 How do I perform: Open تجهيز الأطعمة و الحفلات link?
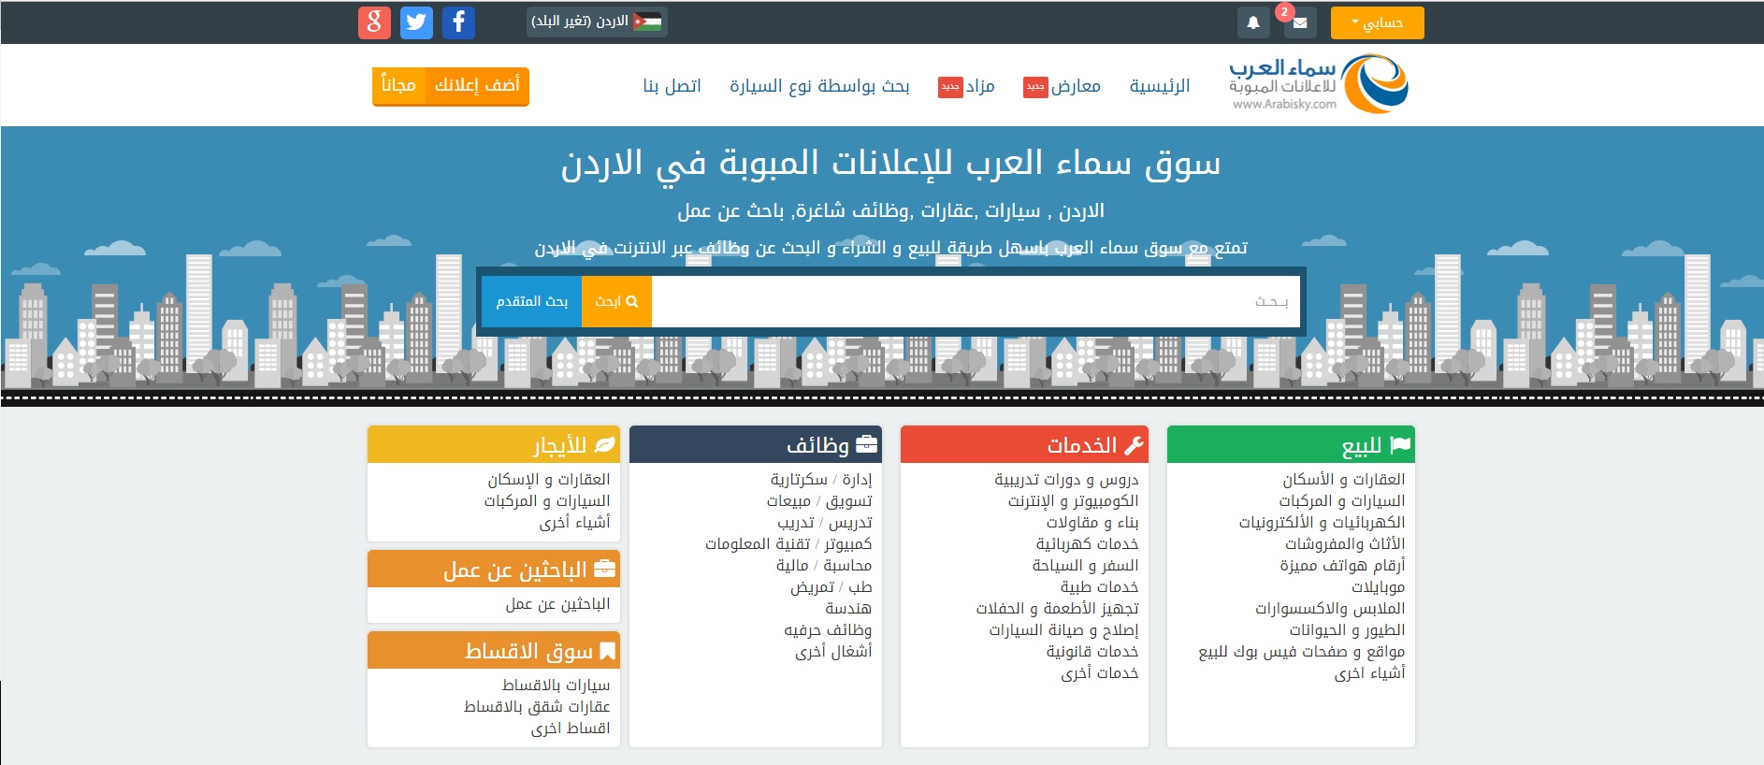(x=1057, y=609)
